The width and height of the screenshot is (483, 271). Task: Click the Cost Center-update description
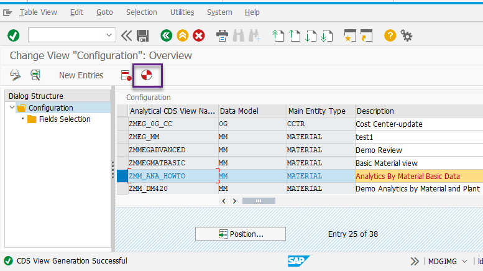pyautogui.click(x=419, y=124)
